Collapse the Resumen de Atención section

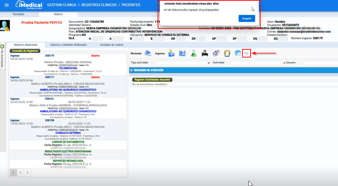coord(132,70)
